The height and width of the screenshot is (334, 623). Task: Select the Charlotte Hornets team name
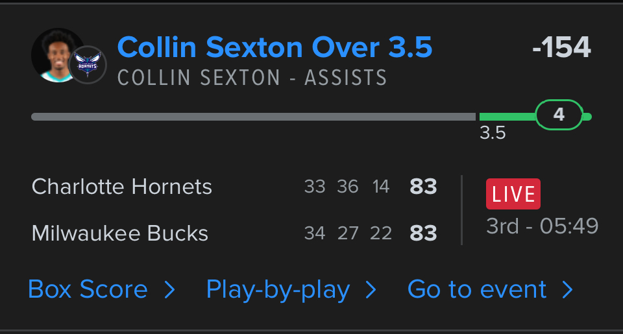[122, 187]
